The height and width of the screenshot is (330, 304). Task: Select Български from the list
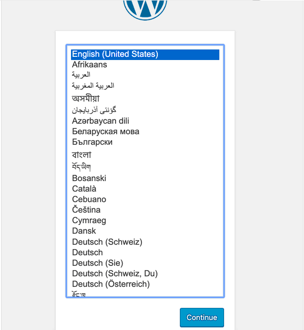coord(145,142)
